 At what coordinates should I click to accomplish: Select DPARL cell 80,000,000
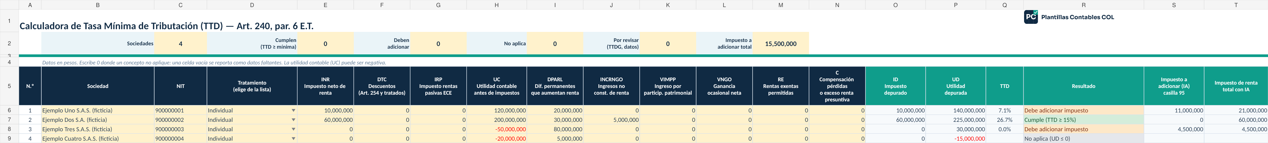pyautogui.click(x=555, y=129)
